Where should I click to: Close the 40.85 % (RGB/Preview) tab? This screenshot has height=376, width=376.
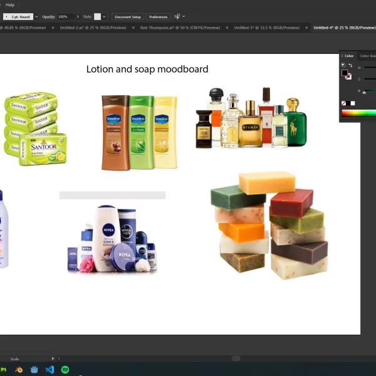coord(53,28)
